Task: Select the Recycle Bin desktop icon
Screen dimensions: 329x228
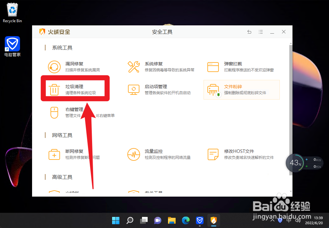Action: coord(12,13)
